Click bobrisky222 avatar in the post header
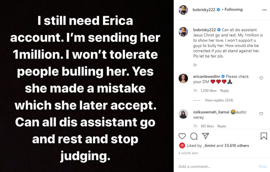This screenshot has height=172, width=270. (184, 10)
